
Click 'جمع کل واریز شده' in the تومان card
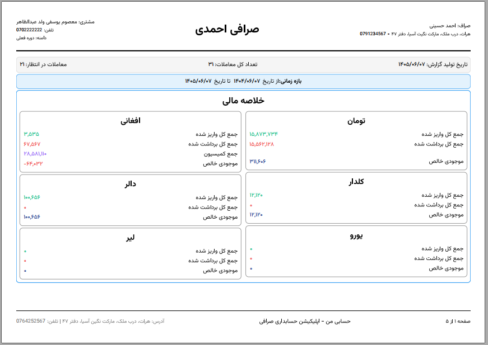pos(443,134)
